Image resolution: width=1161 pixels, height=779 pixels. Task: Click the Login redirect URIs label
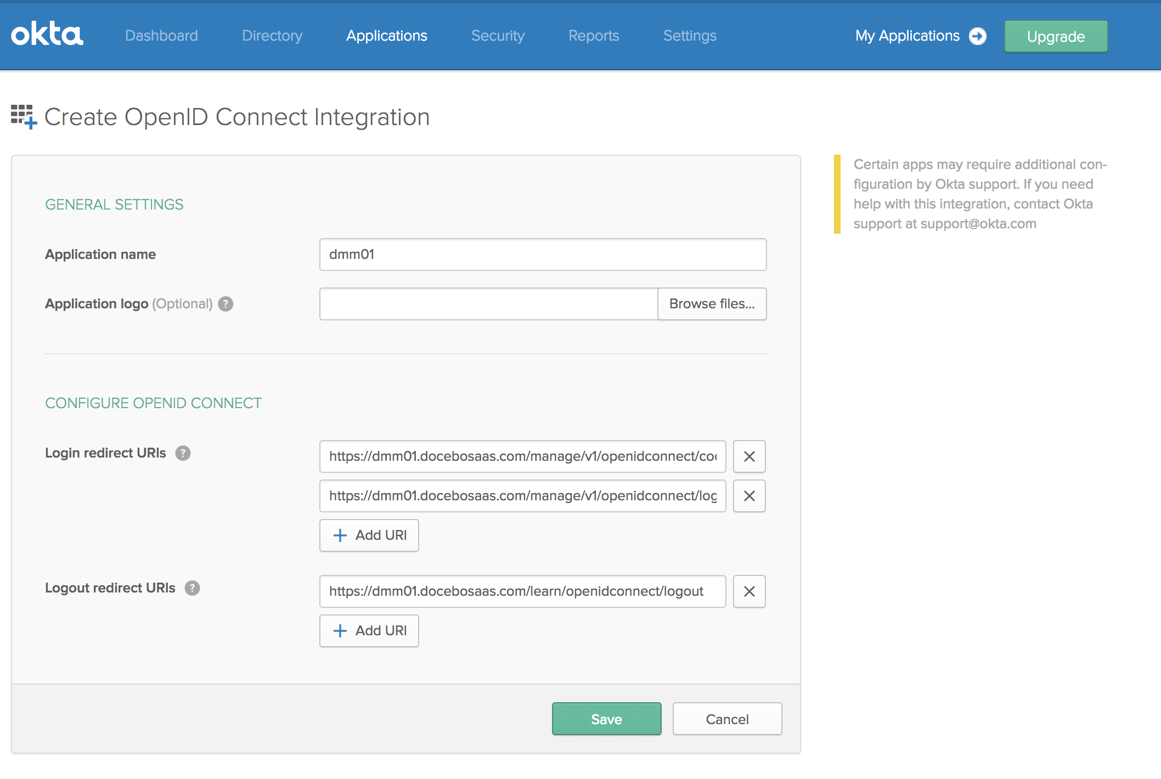pyautogui.click(x=105, y=453)
